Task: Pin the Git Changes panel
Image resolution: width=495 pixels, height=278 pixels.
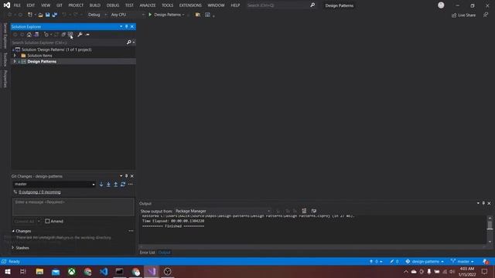Action: pyautogui.click(x=126, y=176)
